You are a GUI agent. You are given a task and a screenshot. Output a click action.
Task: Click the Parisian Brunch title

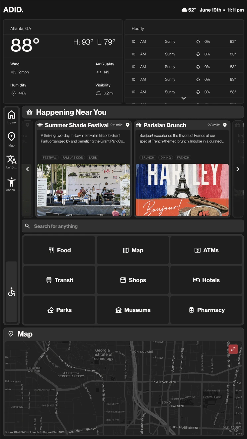pos(165,125)
